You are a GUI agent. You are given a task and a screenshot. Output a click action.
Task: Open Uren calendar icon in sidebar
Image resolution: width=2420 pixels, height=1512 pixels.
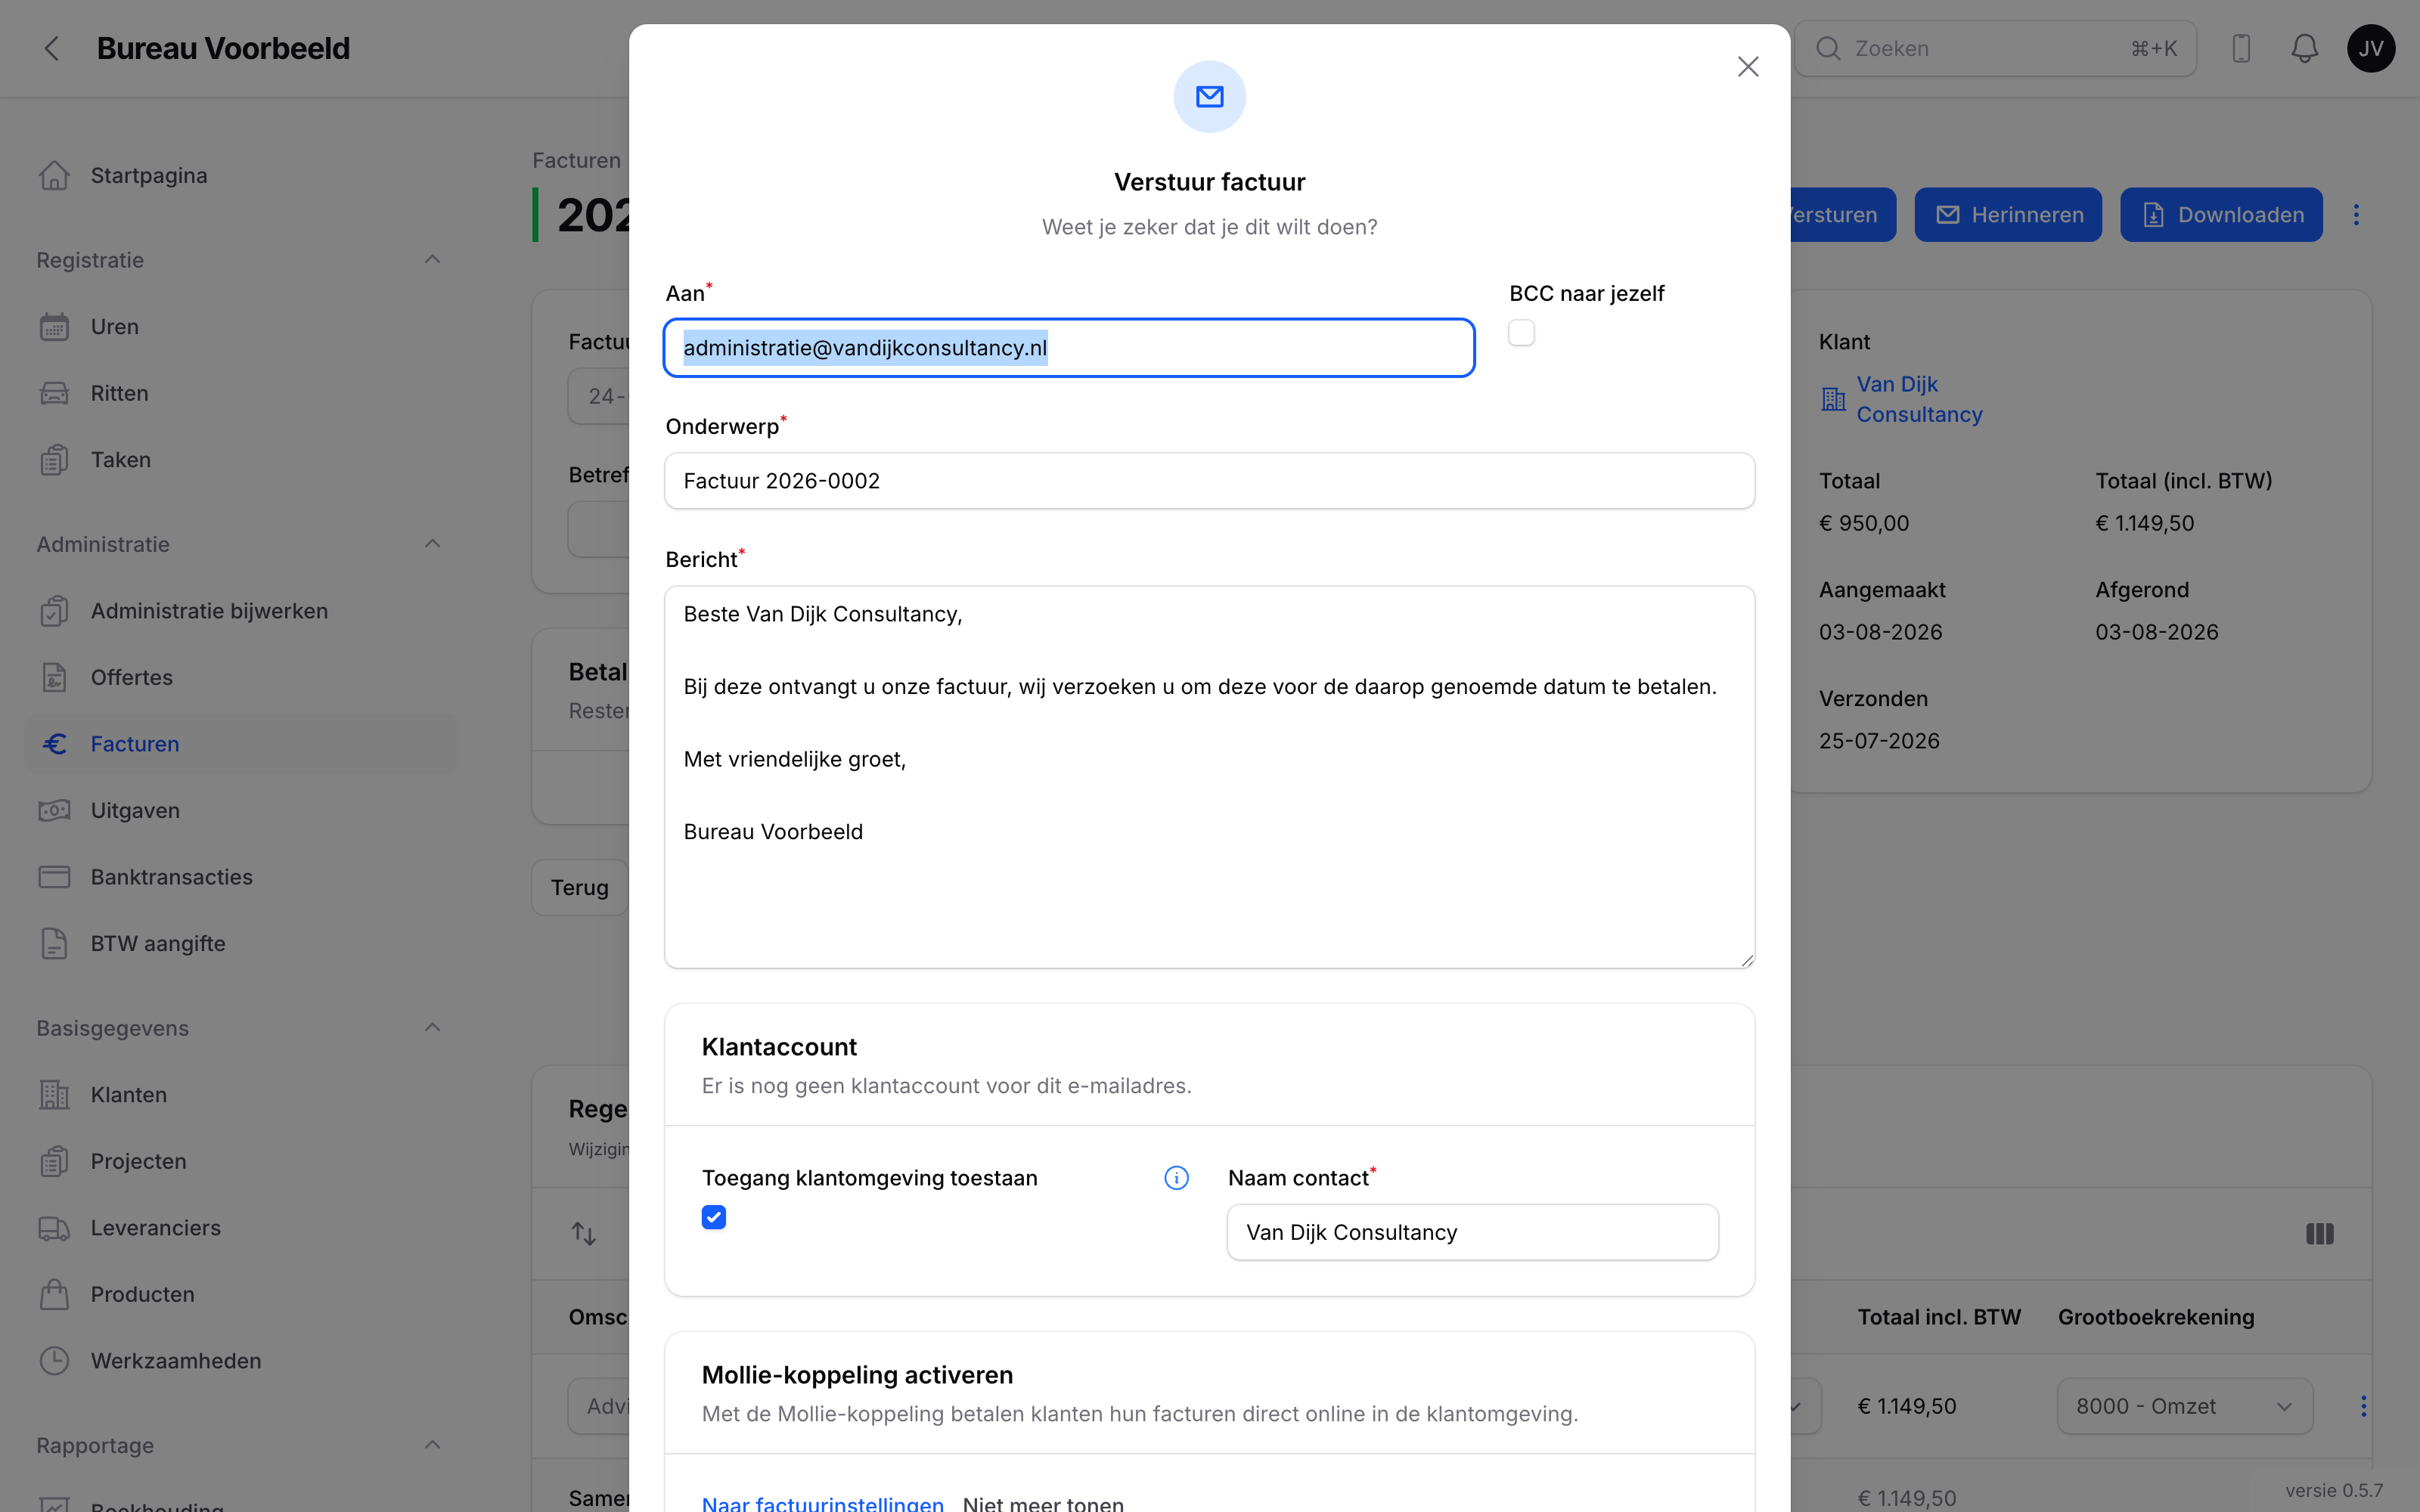pos(54,327)
